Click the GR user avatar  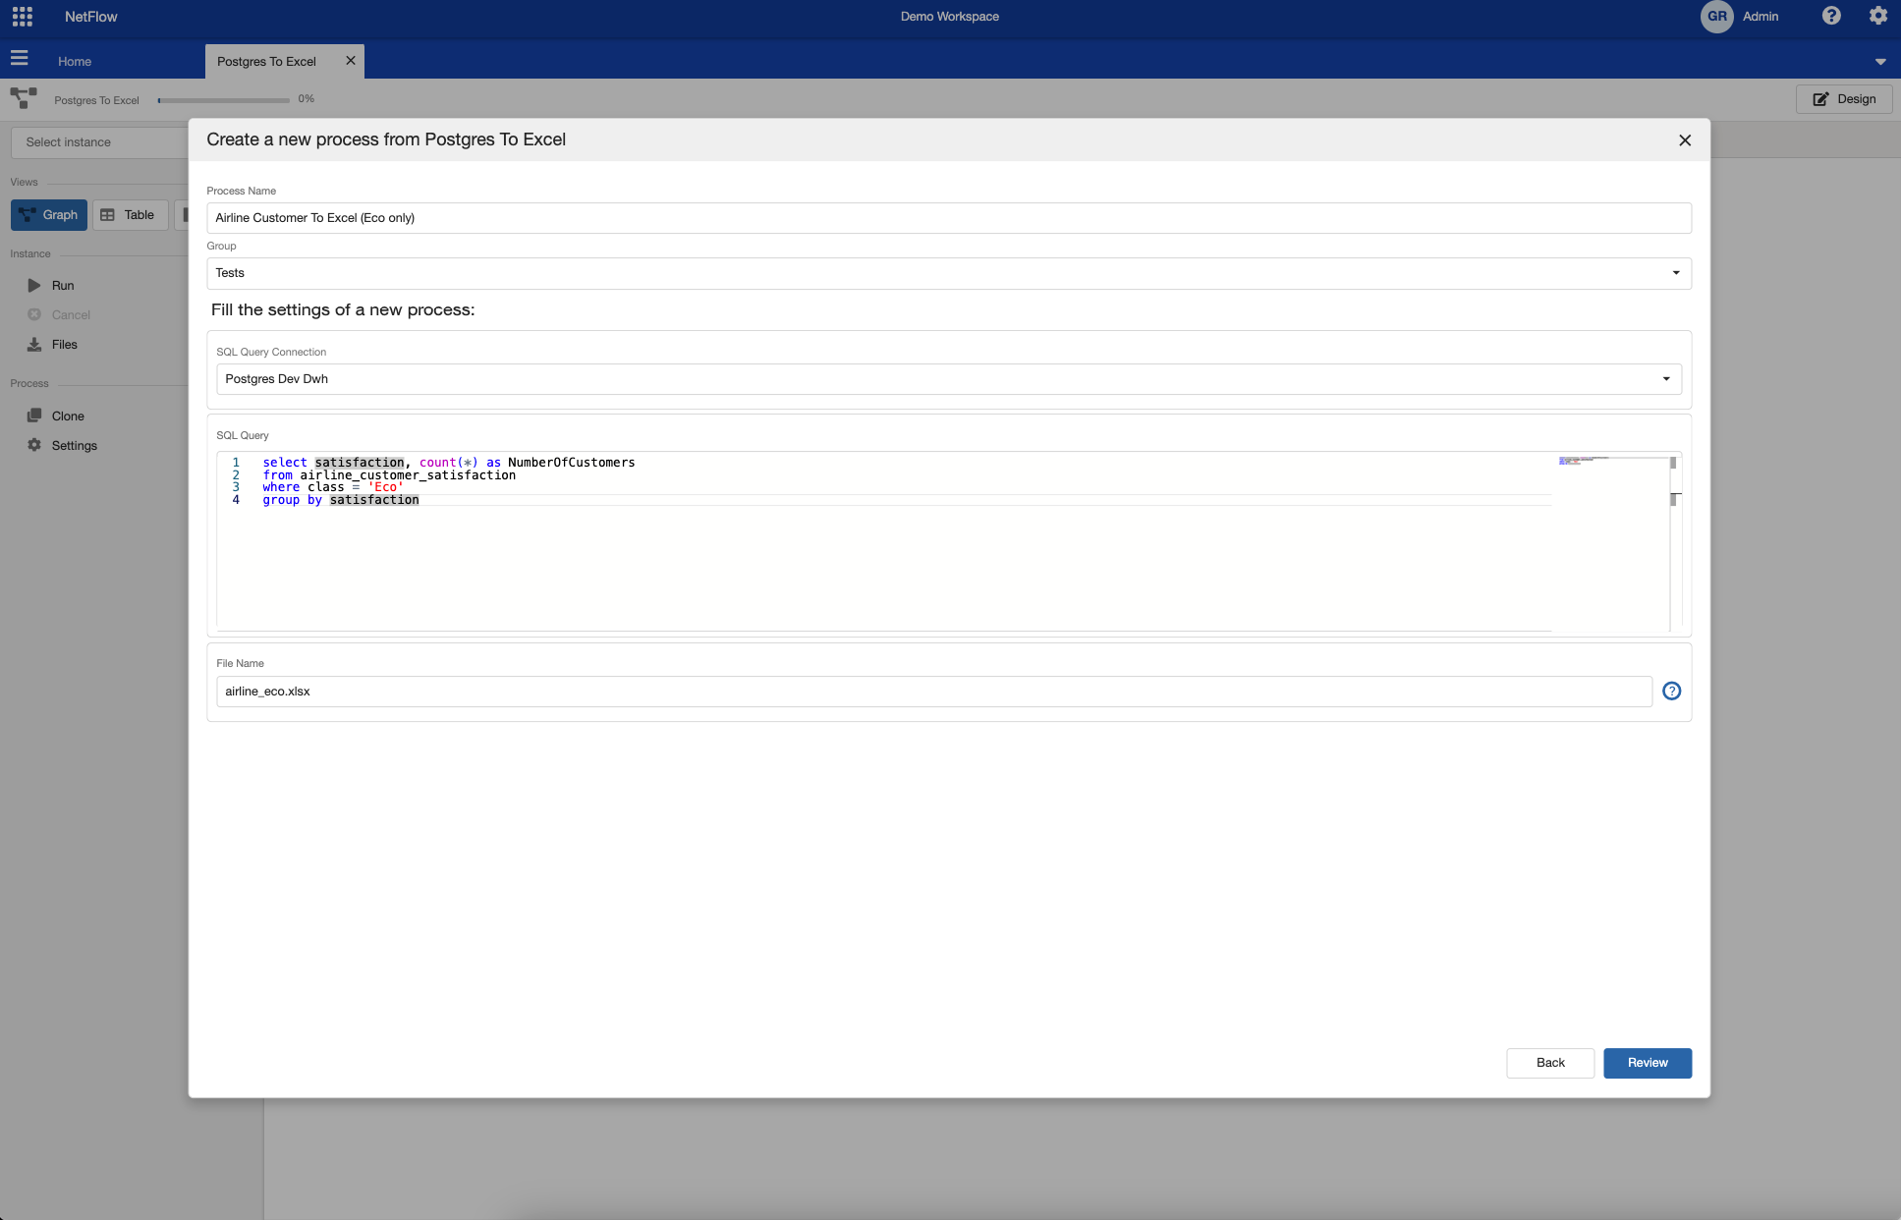coord(1716,17)
